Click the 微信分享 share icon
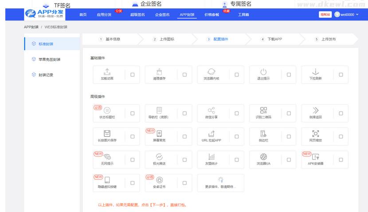This screenshot has width=368, height=212. [x=211, y=110]
